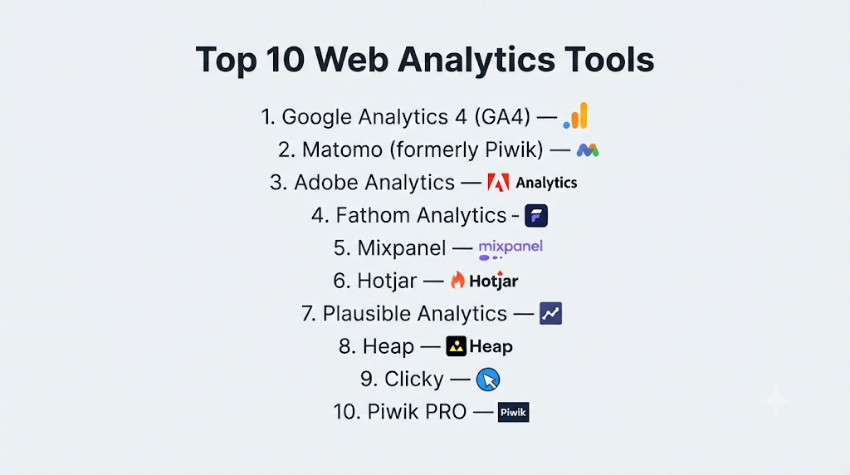Click the Google Analytics bar chart logo
The image size is (850, 475).
[x=575, y=115]
